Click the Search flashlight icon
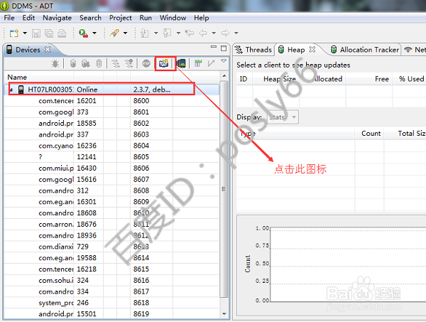Viewport: 426px width, 322px height. coord(114,33)
